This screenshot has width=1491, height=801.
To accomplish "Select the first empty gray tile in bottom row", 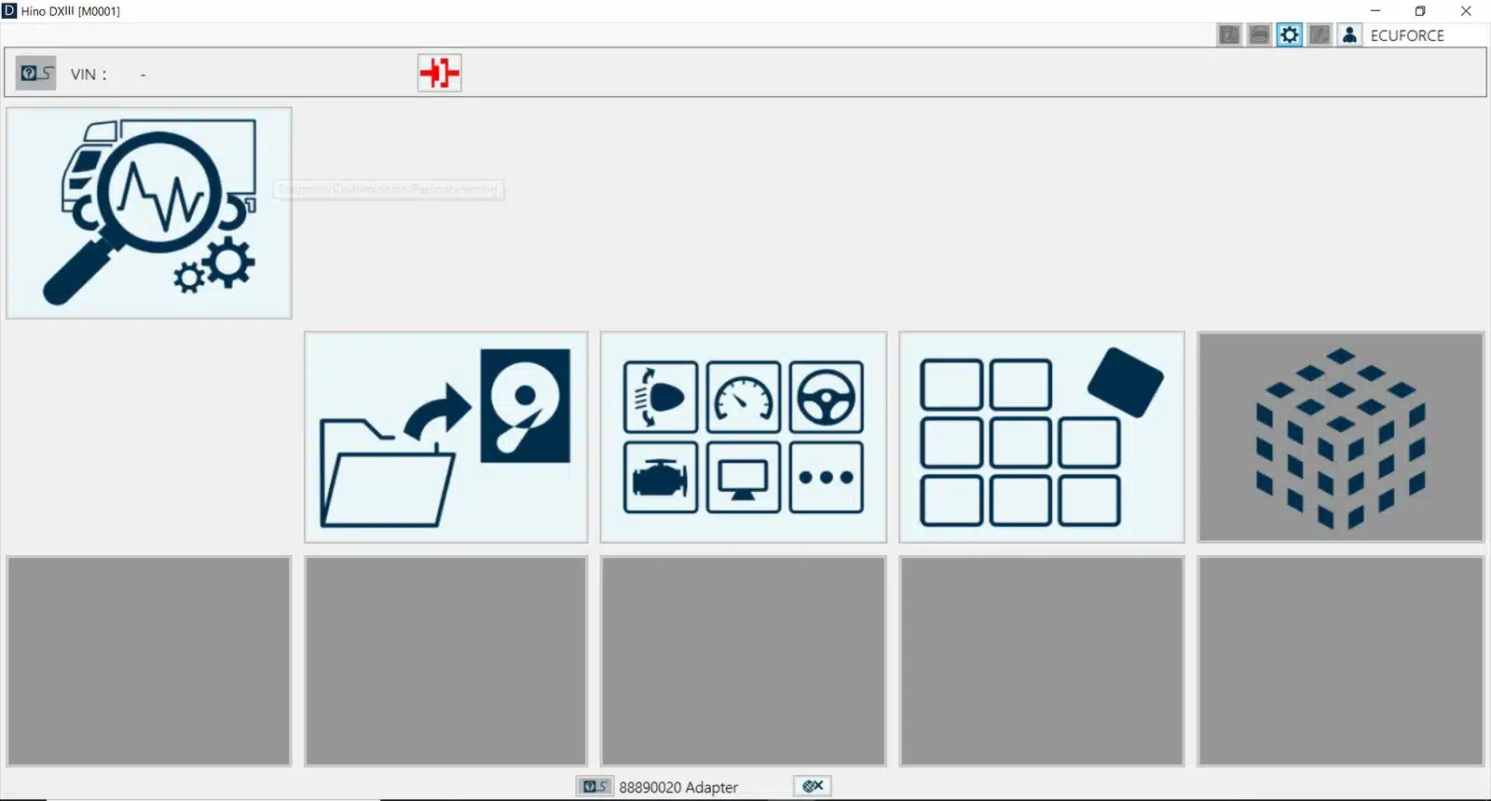I will tap(149, 661).
